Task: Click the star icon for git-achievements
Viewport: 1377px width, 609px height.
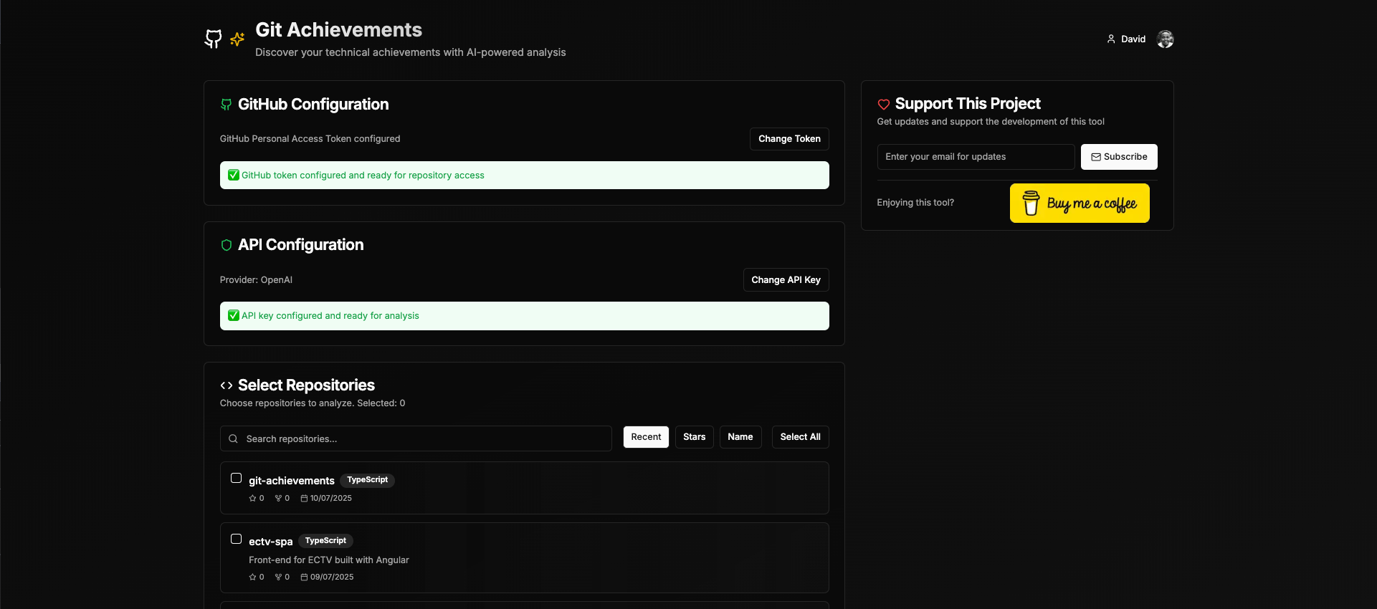Action: tap(252, 498)
